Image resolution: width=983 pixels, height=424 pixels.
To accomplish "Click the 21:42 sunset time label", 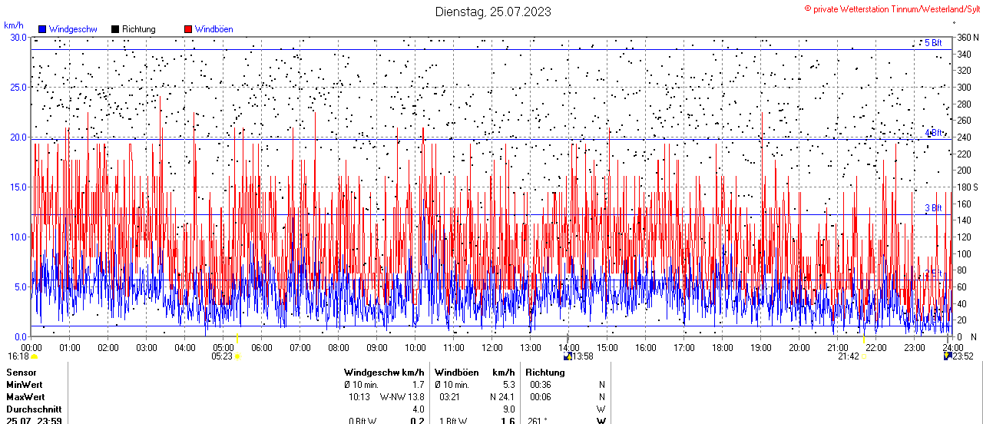I will pyautogui.click(x=849, y=356).
